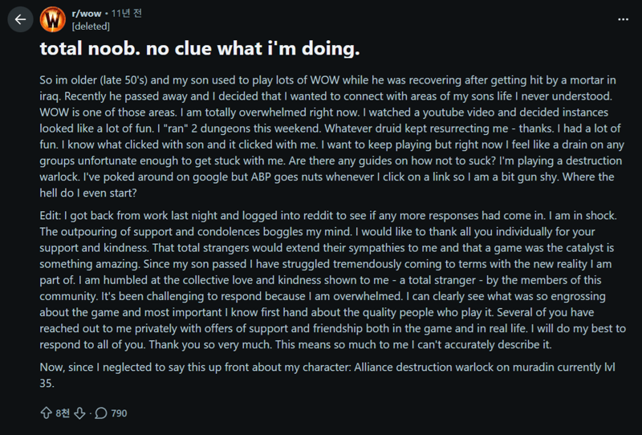Open the r/wow subreddit avatar
The image size is (642, 435).
(53, 19)
